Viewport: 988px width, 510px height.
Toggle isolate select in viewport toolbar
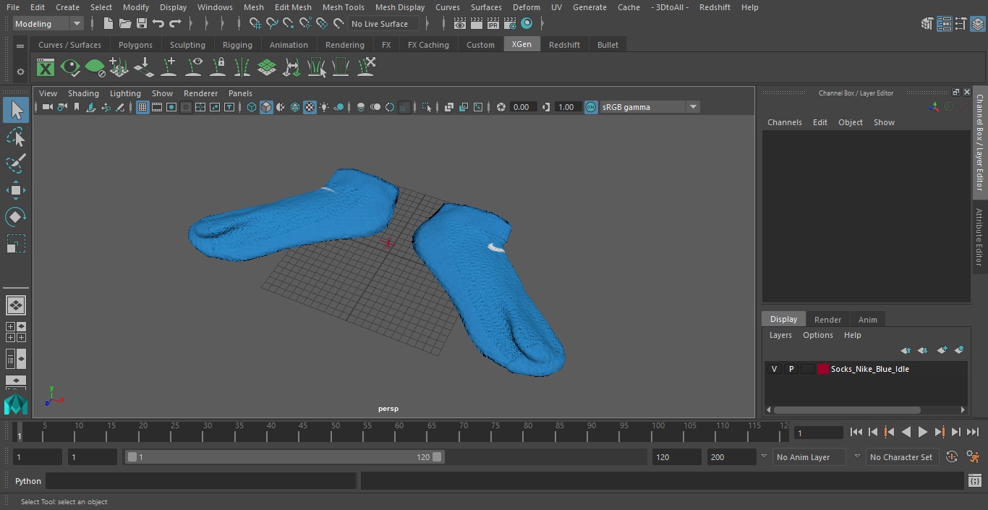427,107
